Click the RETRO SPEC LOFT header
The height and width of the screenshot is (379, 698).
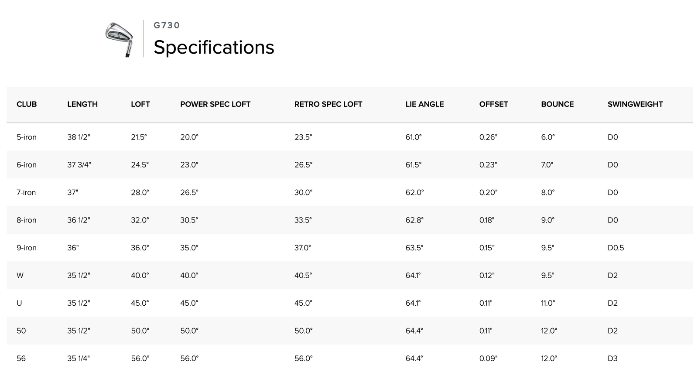[328, 104]
